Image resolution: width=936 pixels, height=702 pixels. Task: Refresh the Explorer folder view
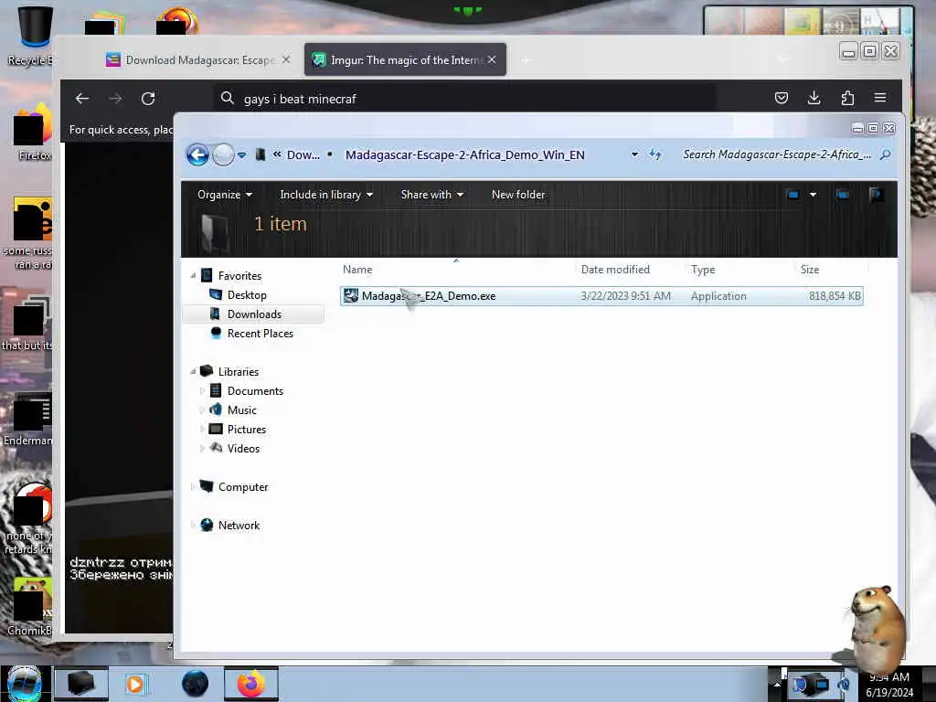coord(654,154)
